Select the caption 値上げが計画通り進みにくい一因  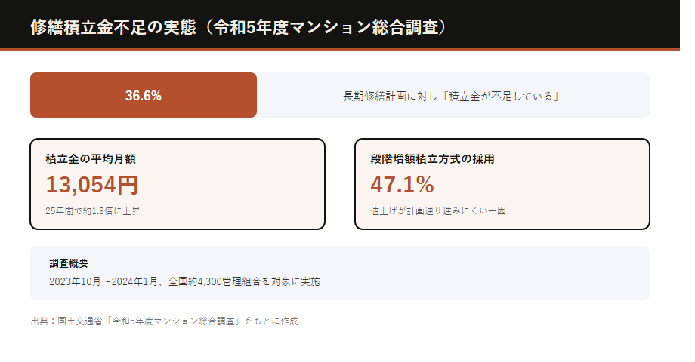point(438,211)
